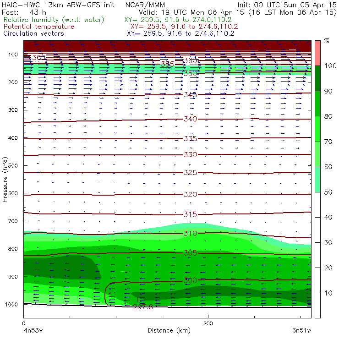Click the title 'HAIC-HIWC 13km ARW-GFS init'

(58, 5)
